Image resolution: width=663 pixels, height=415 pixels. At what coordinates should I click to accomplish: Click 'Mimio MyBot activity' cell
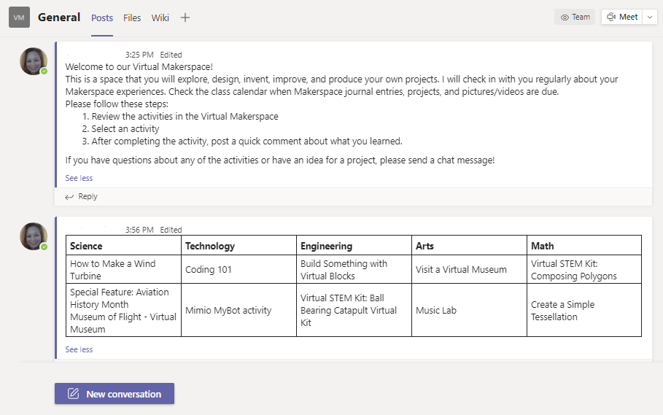(x=239, y=310)
